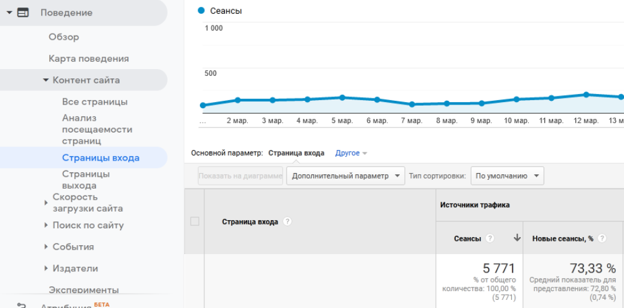Screen dimensions: 624x308
Task: Click the Атрибуция icon in sidebar
Action: pos(22,306)
